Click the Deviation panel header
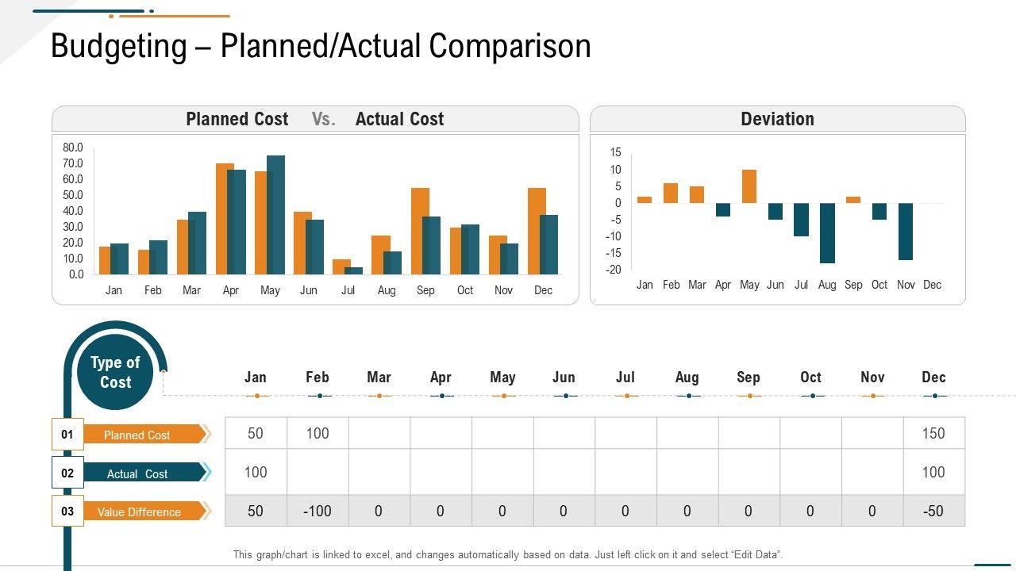1016x571 pixels. [x=777, y=119]
